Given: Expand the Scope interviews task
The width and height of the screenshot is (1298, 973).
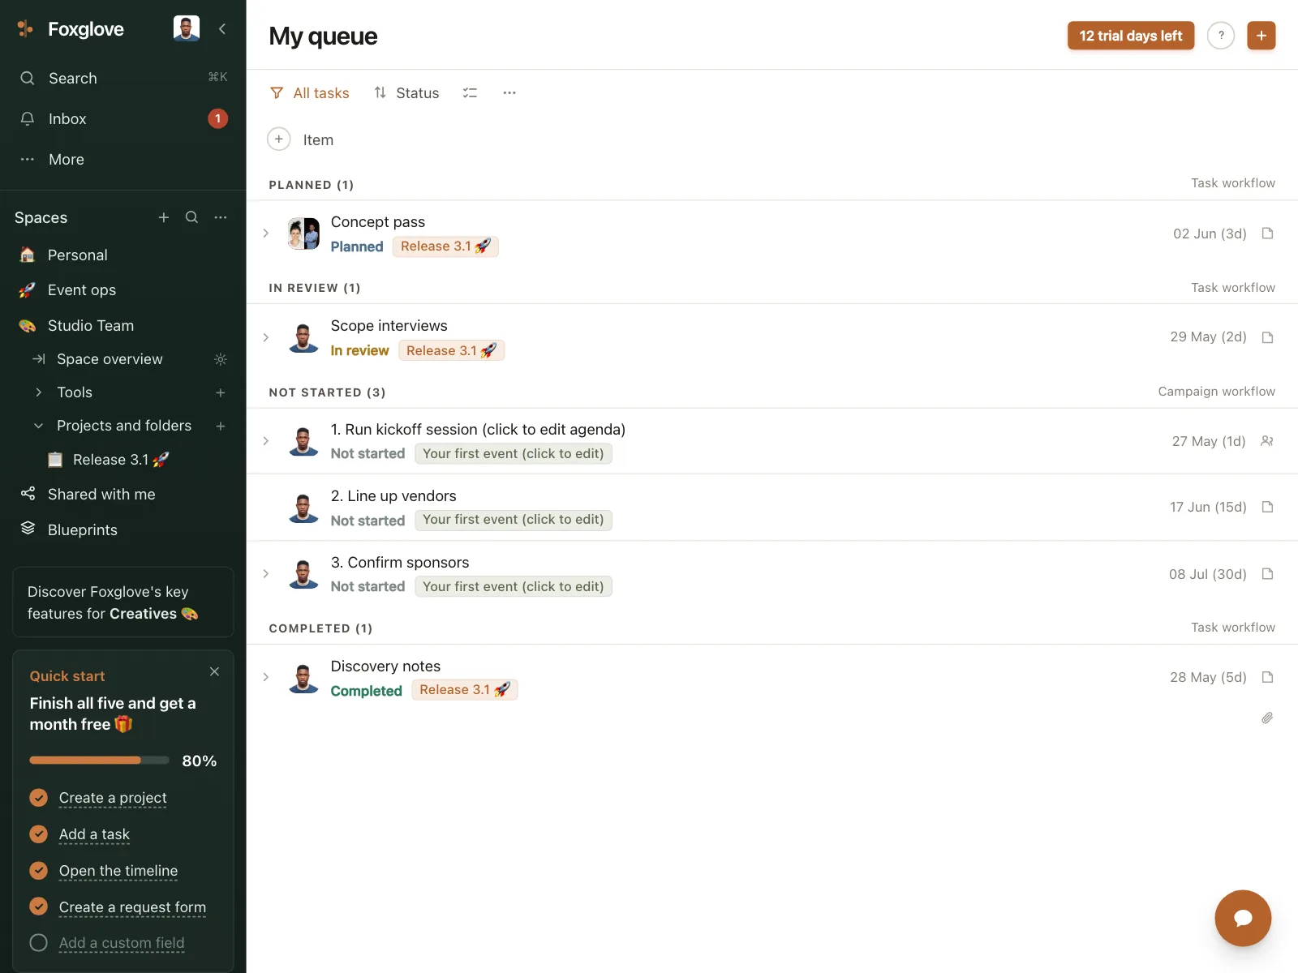Looking at the screenshot, I should [266, 337].
